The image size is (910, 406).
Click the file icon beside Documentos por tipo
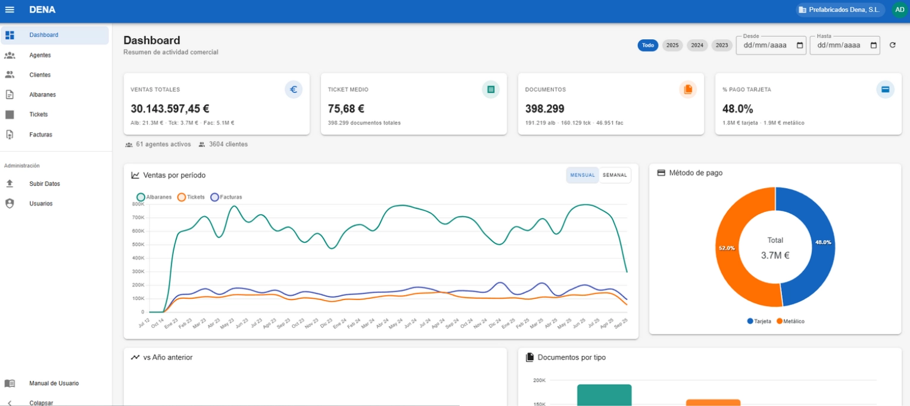[529, 357]
